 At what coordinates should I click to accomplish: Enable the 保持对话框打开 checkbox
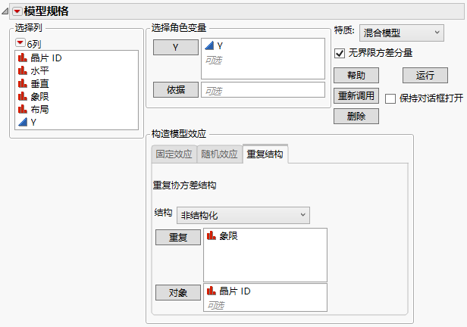(x=390, y=98)
